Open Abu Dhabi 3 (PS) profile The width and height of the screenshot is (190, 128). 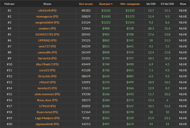point(47,64)
